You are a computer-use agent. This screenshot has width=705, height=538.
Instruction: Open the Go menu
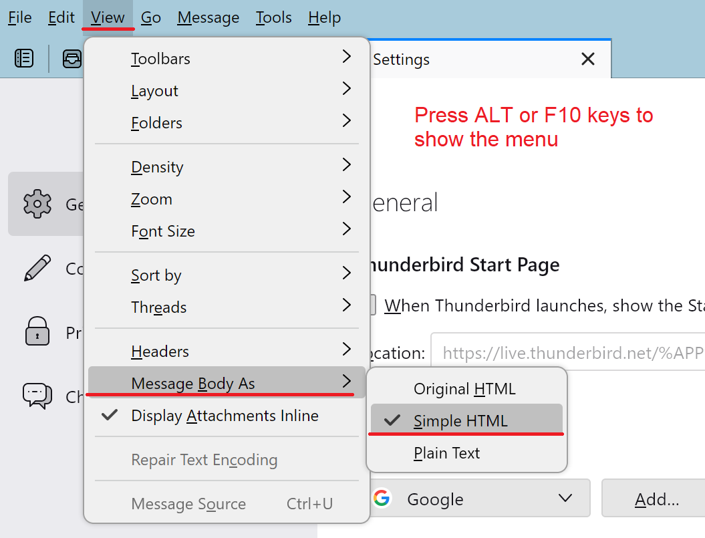[x=151, y=17]
